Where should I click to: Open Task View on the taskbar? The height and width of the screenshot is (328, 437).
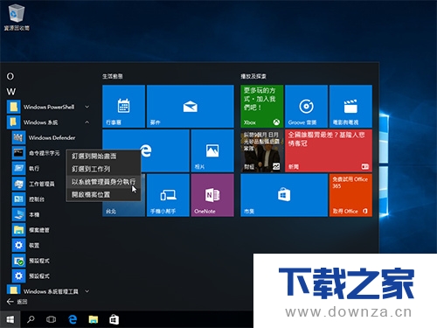[51, 319]
